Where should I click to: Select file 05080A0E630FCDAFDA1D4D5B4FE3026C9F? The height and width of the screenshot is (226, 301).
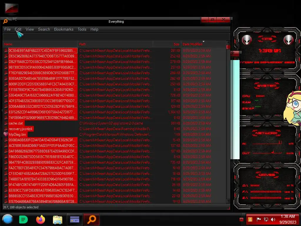(x=43, y=140)
